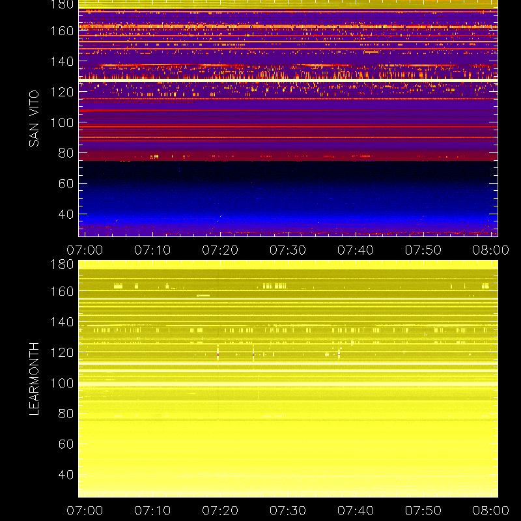Select the 80 tick label on the Learmonth plot
The width and height of the screenshot is (521, 521).
(x=66, y=414)
